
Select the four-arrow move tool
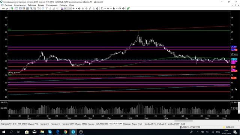click(x=79, y=9)
